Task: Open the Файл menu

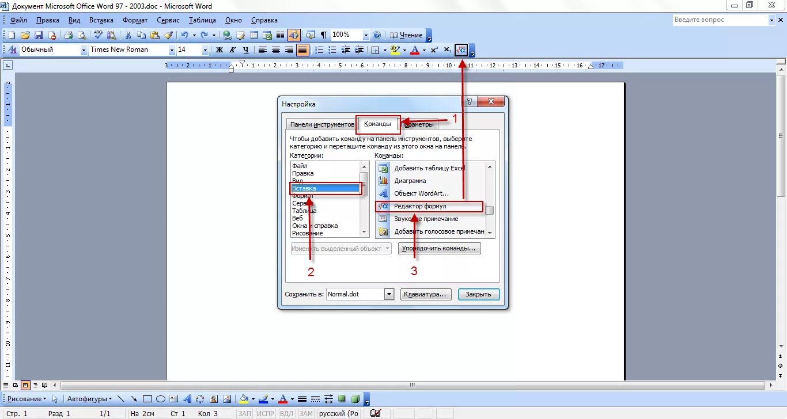Action: click(18, 20)
